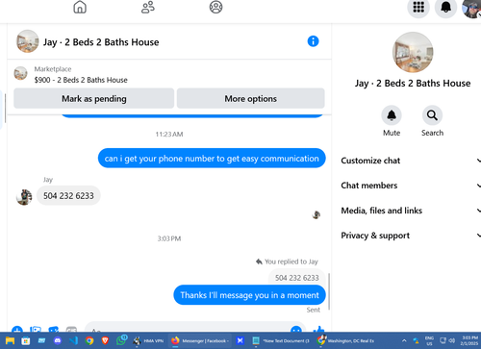Click large listing photo in the right panel

coord(413,52)
